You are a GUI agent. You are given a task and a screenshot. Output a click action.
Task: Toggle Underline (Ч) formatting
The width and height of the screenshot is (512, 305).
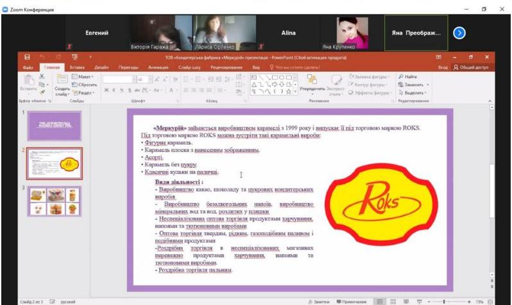121,90
